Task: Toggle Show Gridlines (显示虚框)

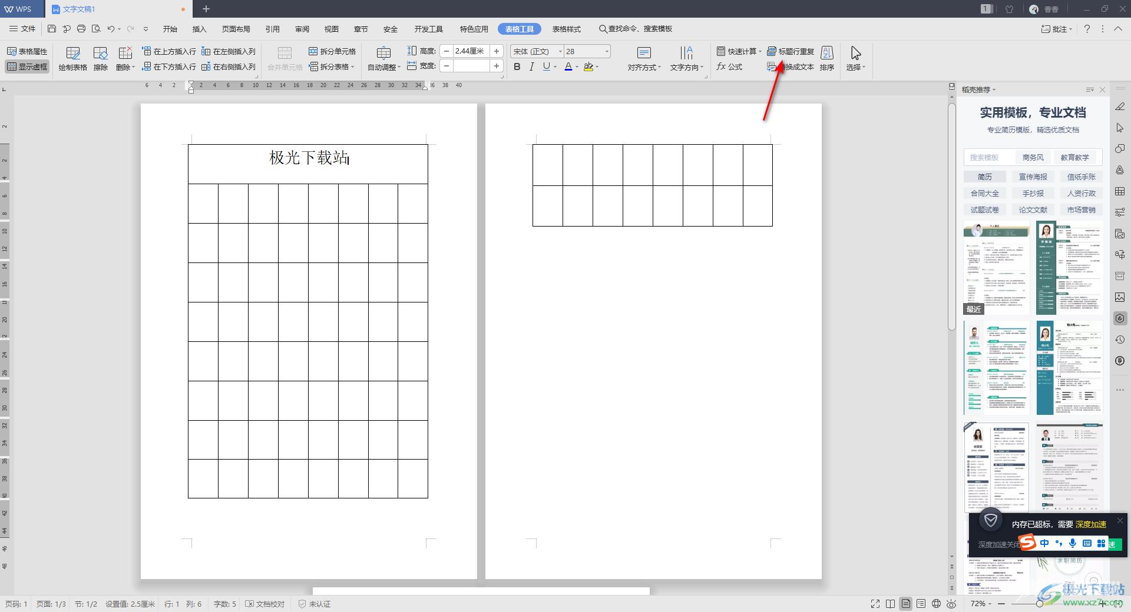Action: pyautogui.click(x=27, y=66)
